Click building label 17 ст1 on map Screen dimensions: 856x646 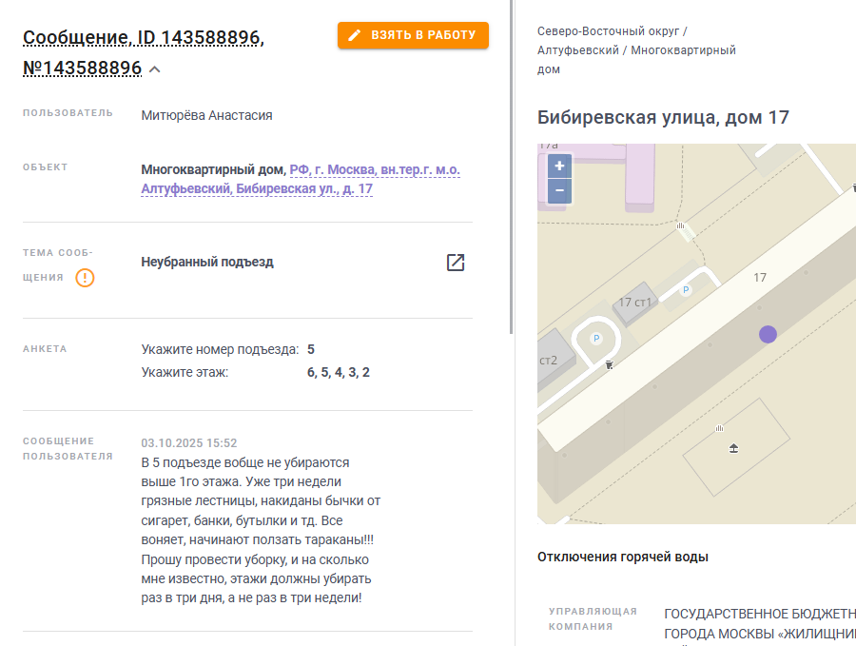(634, 302)
